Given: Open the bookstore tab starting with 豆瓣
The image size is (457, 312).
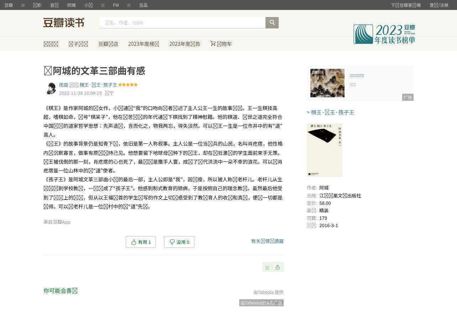Looking at the screenshot, I should [x=108, y=44].
